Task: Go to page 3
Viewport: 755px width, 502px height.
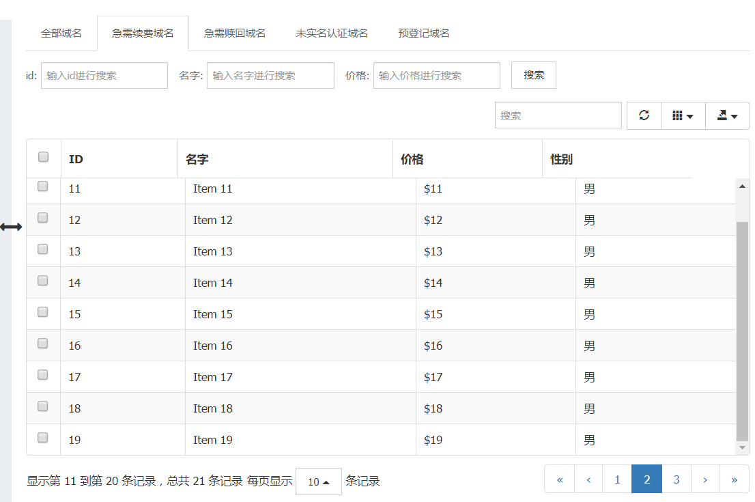Action: (676, 479)
